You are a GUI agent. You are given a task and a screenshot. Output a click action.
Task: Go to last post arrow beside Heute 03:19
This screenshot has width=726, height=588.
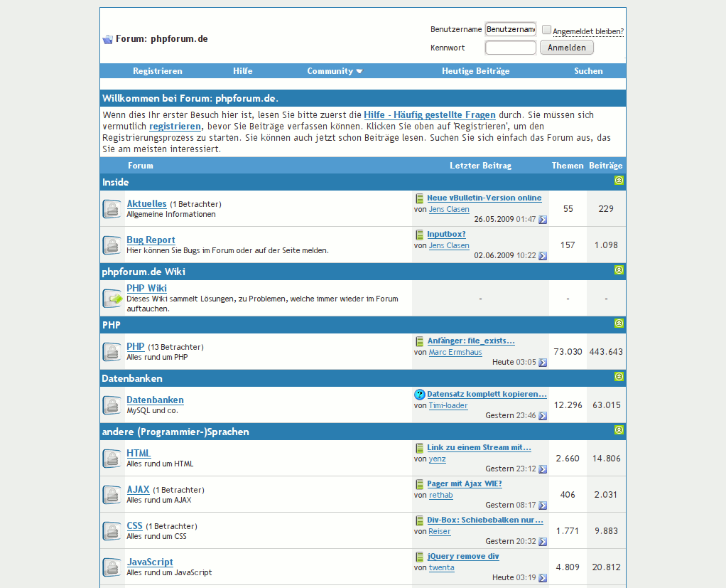click(543, 578)
